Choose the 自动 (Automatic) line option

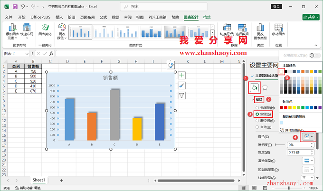click(x=264, y=127)
